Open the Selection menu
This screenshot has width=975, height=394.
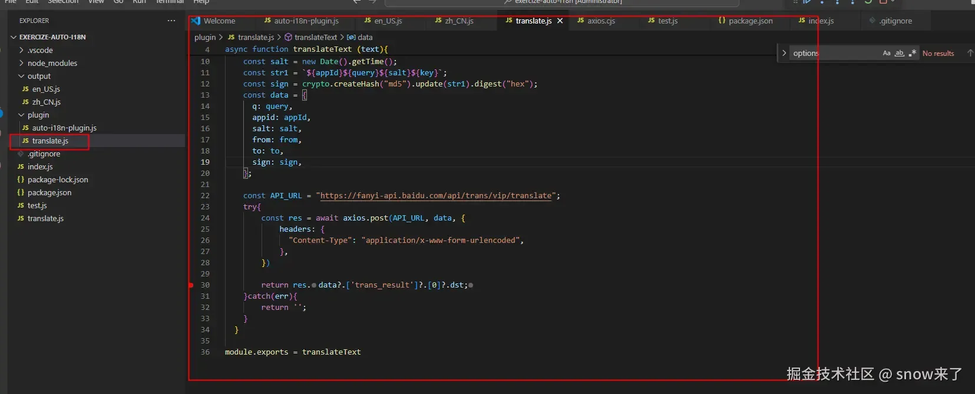(63, 2)
